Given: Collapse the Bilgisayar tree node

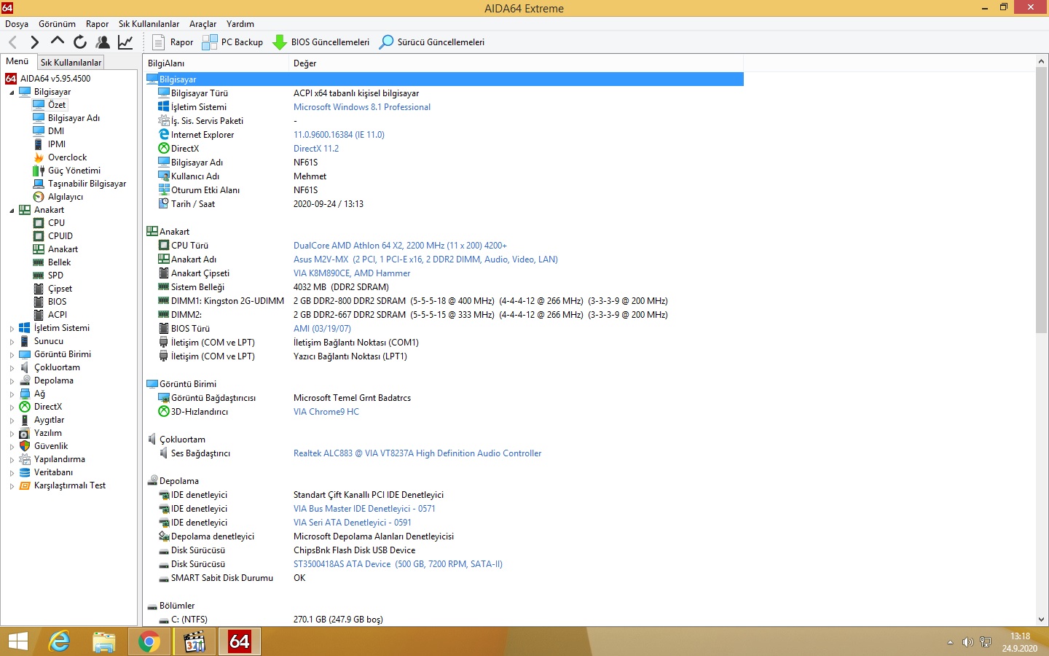Looking at the screenshot, I should [12, 93].
